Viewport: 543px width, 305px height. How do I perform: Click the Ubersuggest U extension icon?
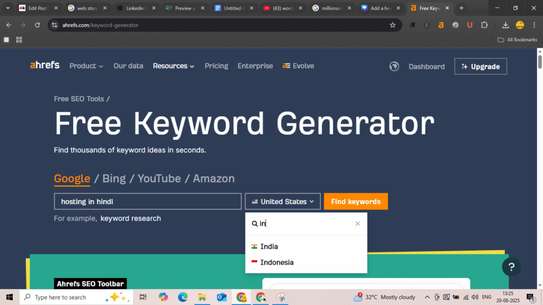(470, 25)
